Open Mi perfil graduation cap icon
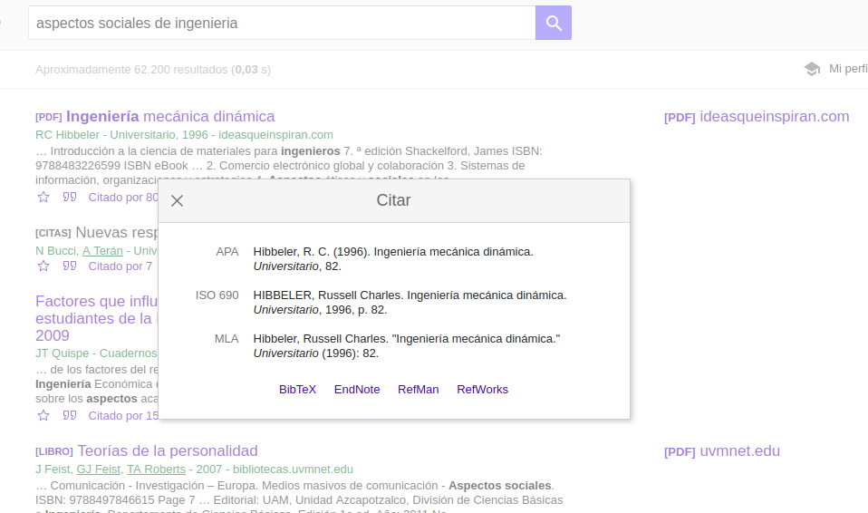The width and height of the screenshot is (868, 513). 812,69
